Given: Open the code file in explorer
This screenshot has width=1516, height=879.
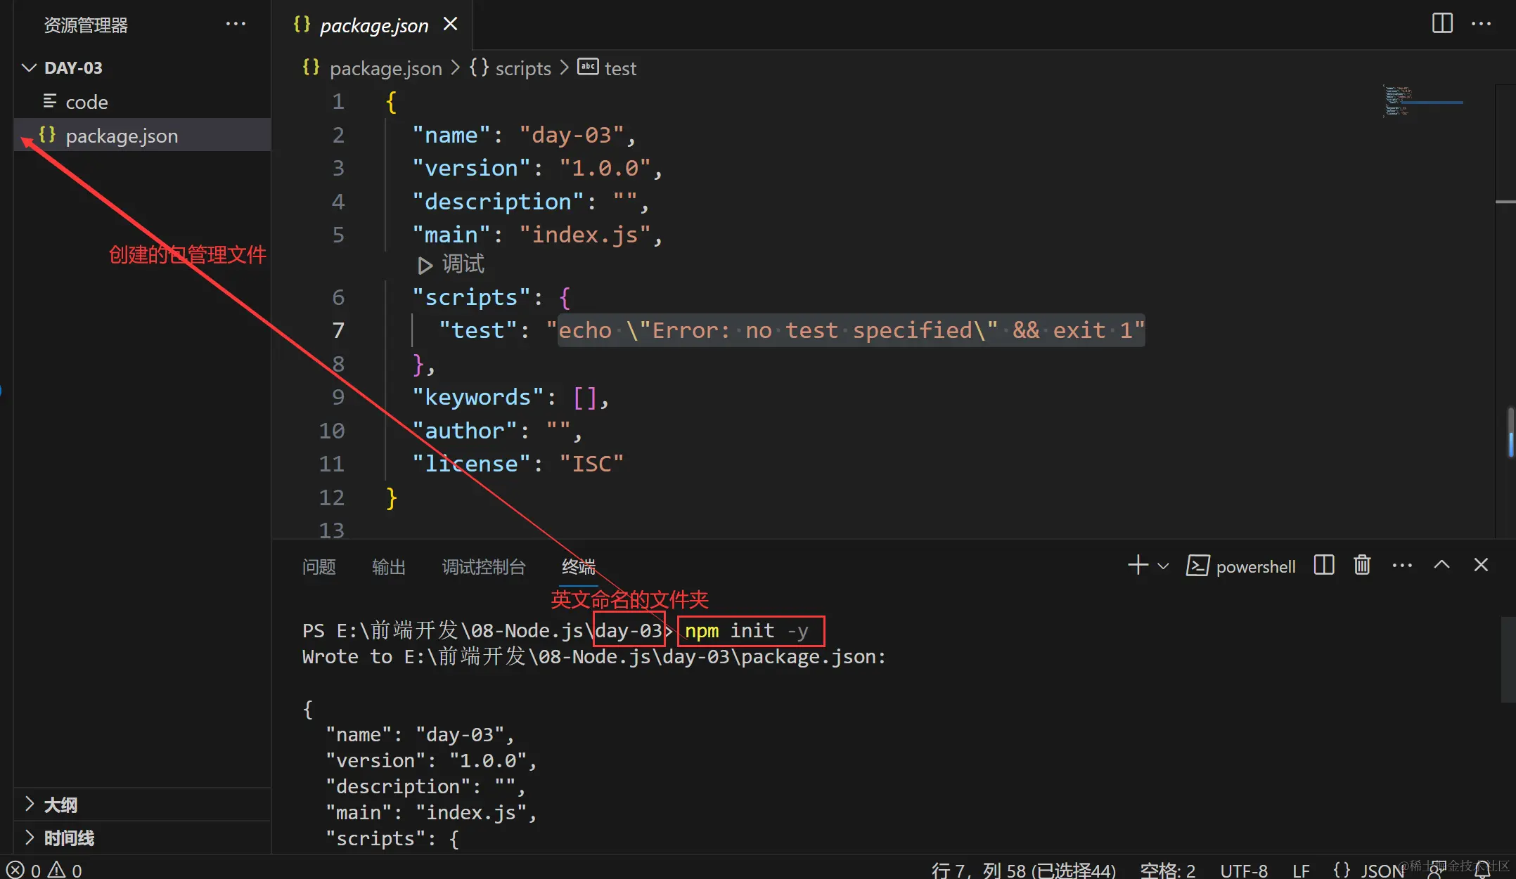Looking at the screenshot, I should [x=86, y=103].
